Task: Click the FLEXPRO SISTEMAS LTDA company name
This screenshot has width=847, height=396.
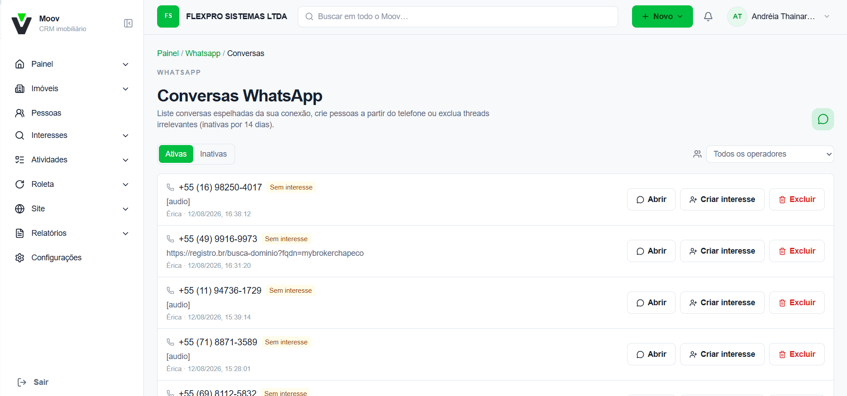Action: (236, 16)
